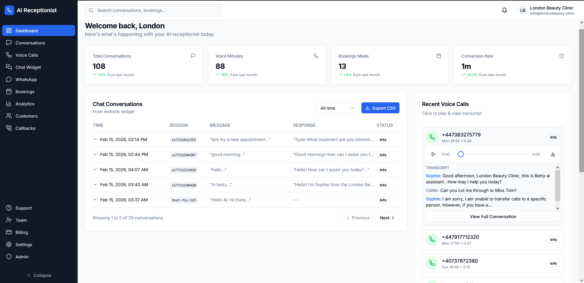
Task: View the Bookings calendar icon in sidebar
Action: 9,91
